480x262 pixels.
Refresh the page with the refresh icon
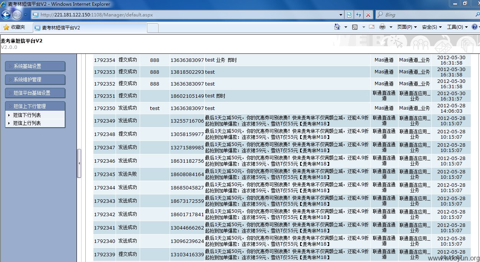[x=359, y=15]
